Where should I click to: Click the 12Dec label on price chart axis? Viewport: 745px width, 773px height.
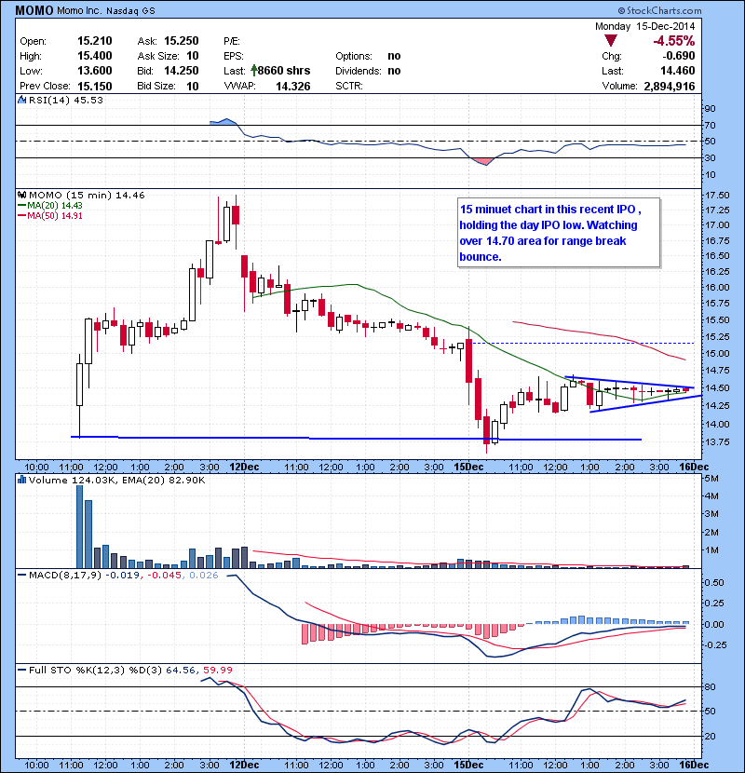(x=244, y=467)
